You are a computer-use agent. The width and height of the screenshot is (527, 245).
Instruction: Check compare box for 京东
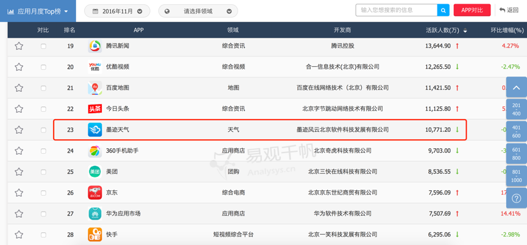click(43, 193)
